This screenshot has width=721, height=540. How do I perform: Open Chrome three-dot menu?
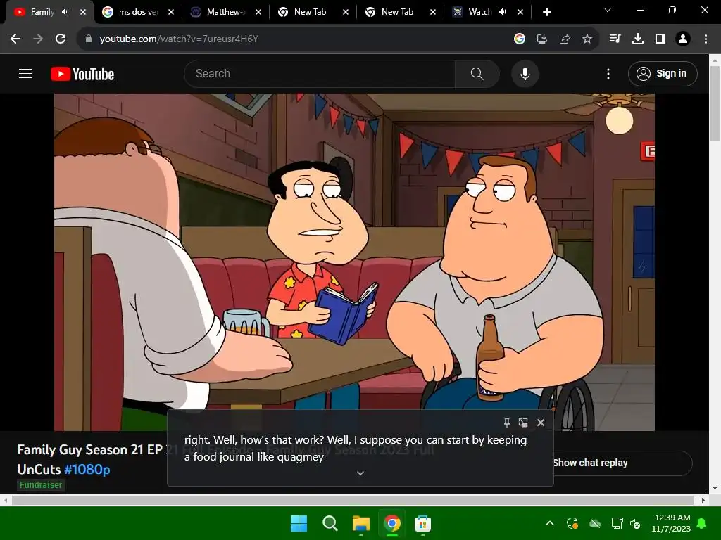point(706,39)
